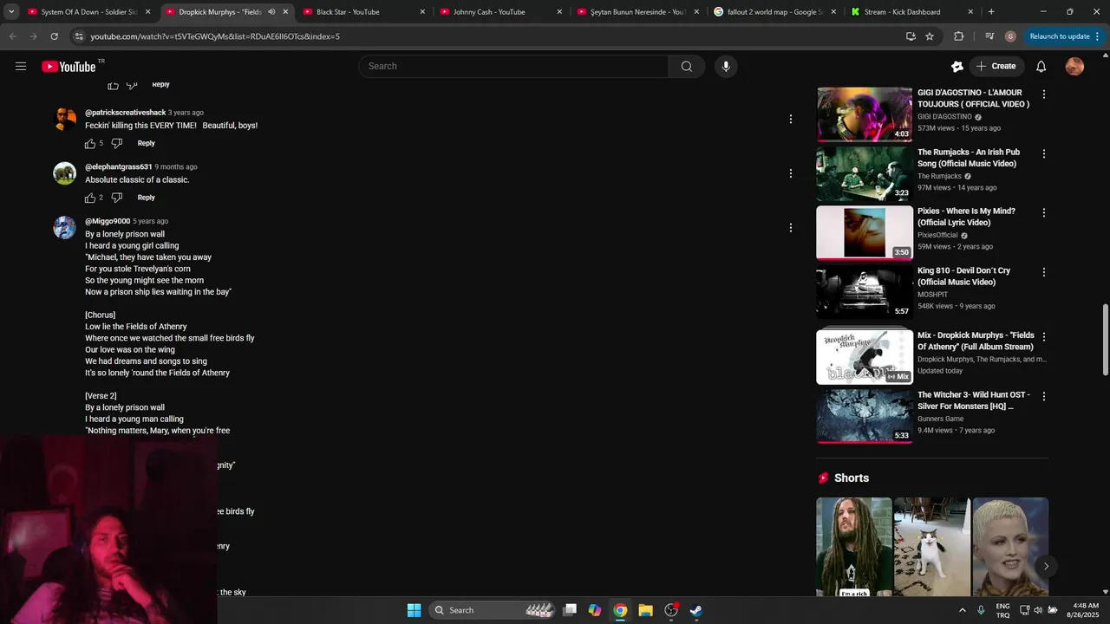This screenshot has width=1110, height=624.
Task: Open the @Miggo9000 channel link
Action: [108, 221]
